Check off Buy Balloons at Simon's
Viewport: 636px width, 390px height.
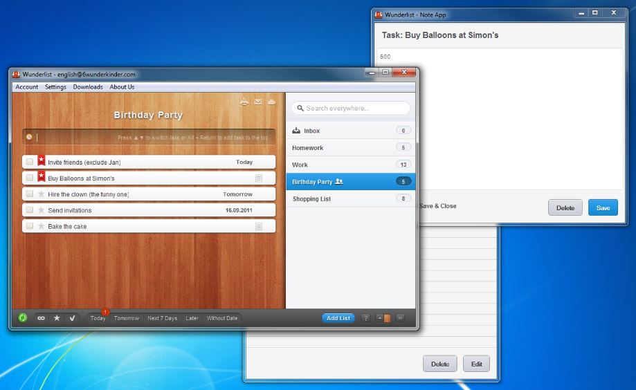(x=30, y=178)
